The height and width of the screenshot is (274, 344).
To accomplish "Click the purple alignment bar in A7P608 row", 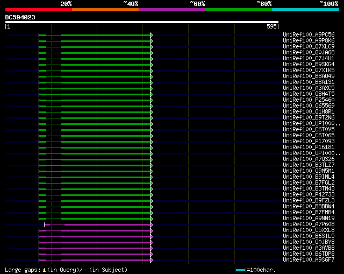I will click(107, 225).
